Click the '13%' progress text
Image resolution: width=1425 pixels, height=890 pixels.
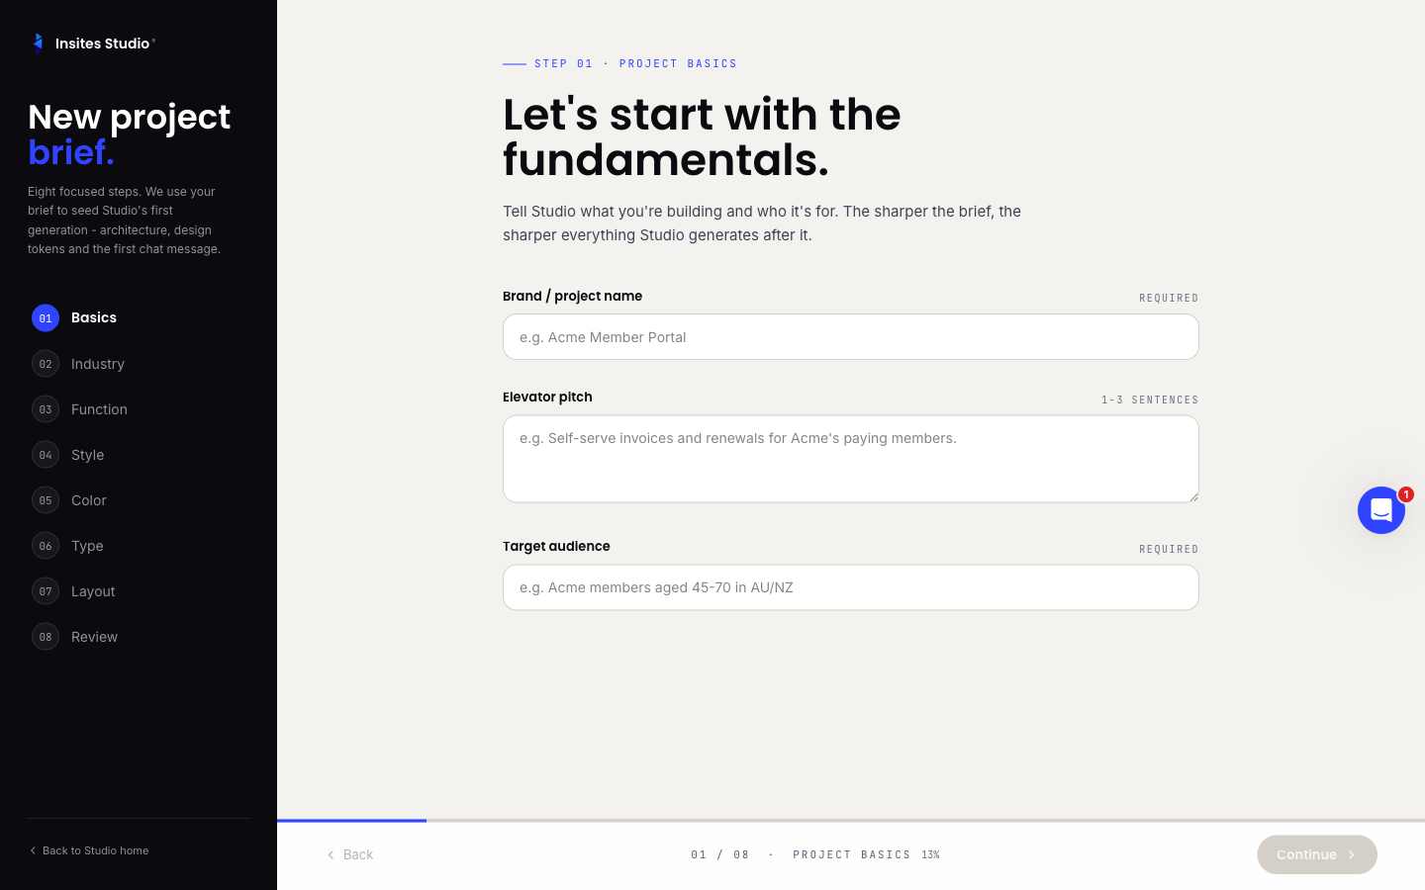pyautogui.click(x=931, y=854)
